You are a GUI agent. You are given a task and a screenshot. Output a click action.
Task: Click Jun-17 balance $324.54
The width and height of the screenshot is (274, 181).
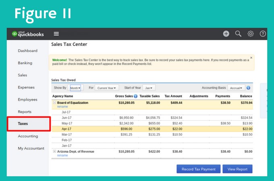(247, 118)
